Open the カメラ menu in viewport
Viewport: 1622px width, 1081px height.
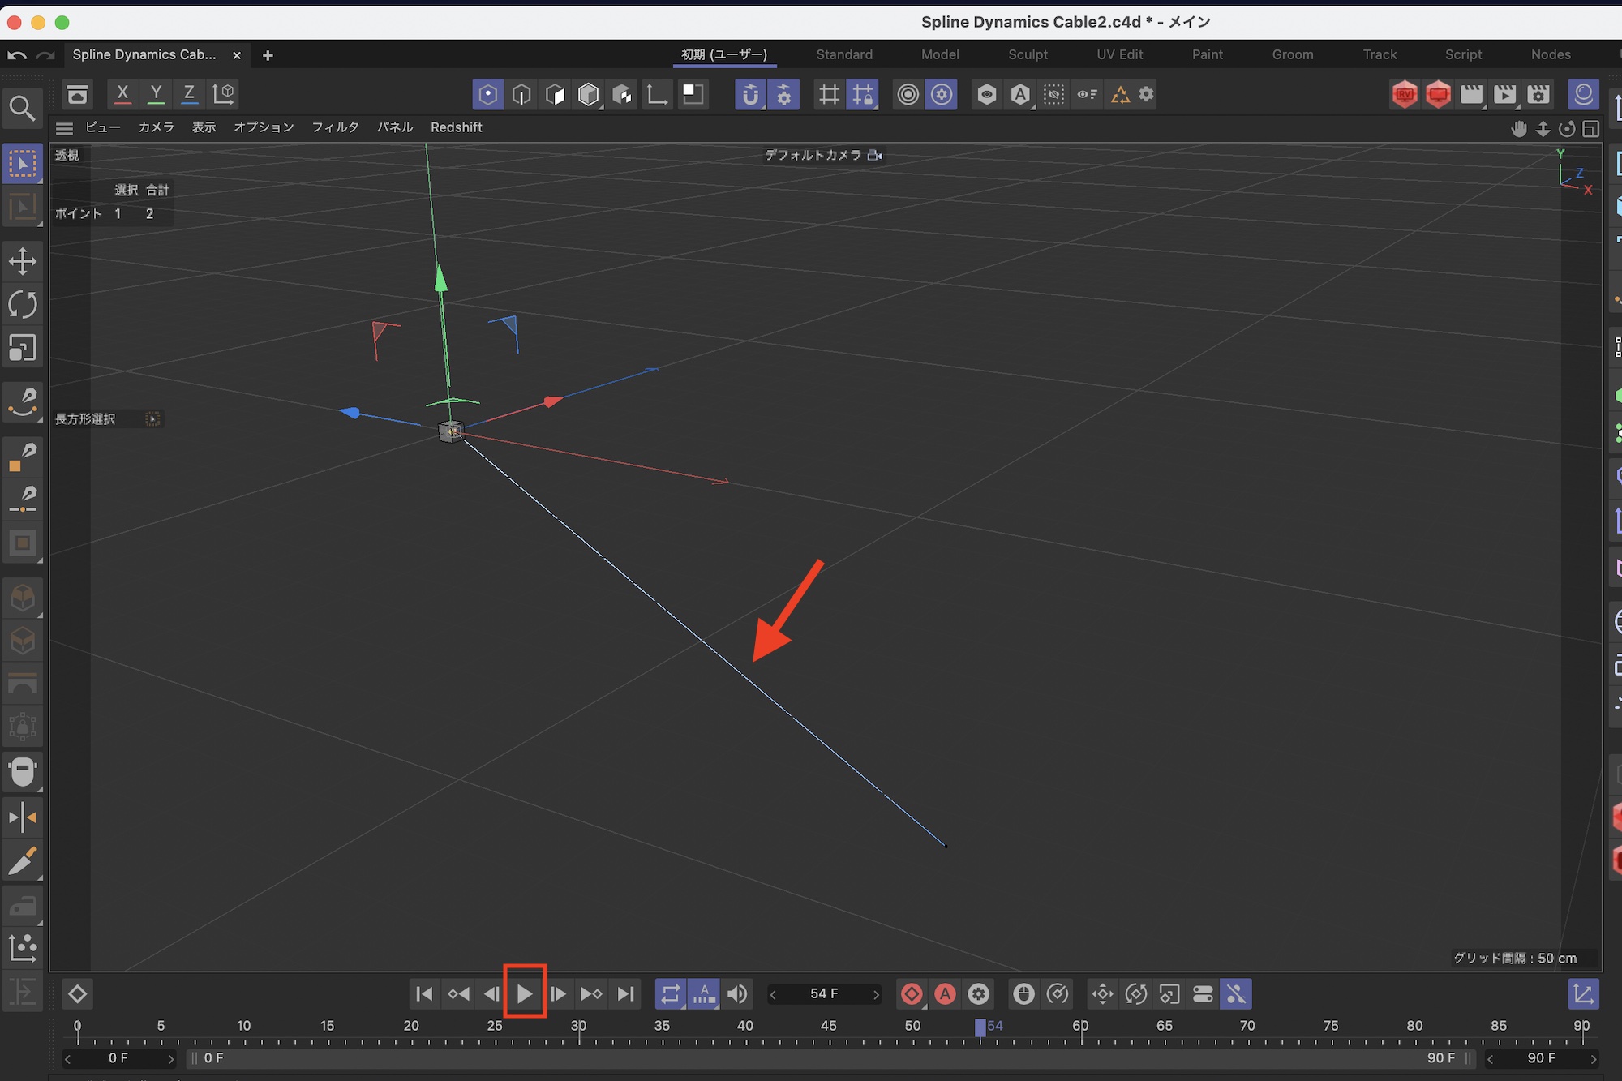156,127
